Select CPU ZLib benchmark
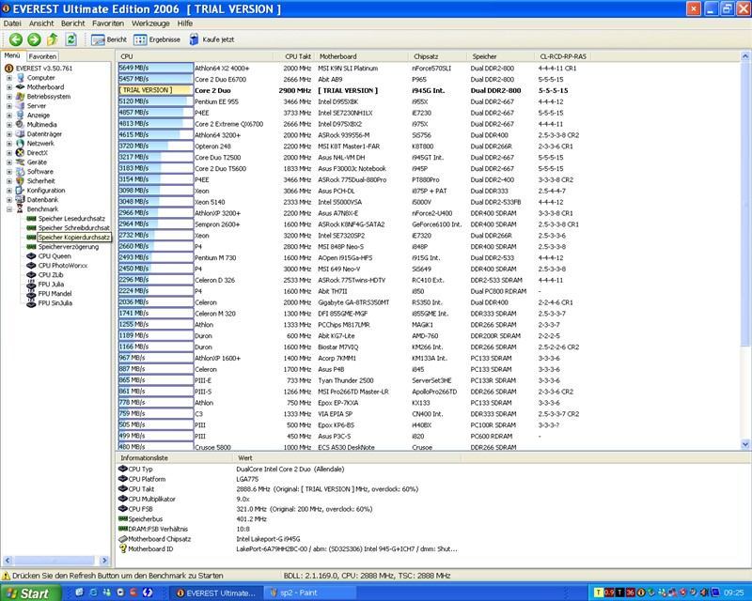The height and width of the screenshot is (601, 752). (x=51, y=274)
